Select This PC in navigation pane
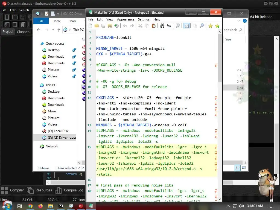The height and width of the screenshot is (210, 280). coord(51,85)
